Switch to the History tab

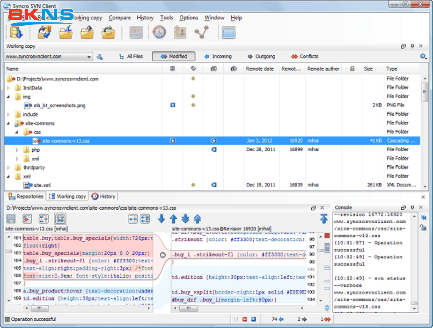(x=103, y=197)
